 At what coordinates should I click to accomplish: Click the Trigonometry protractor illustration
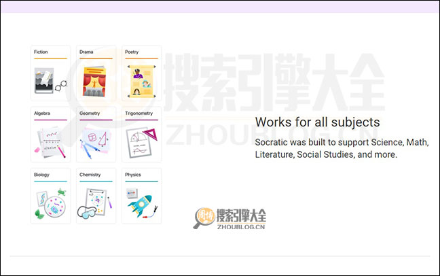(x=141, y=143)
